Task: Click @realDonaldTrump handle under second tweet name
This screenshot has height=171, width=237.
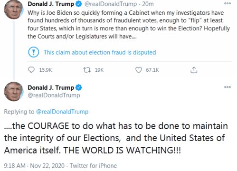Action: point(54,95)
